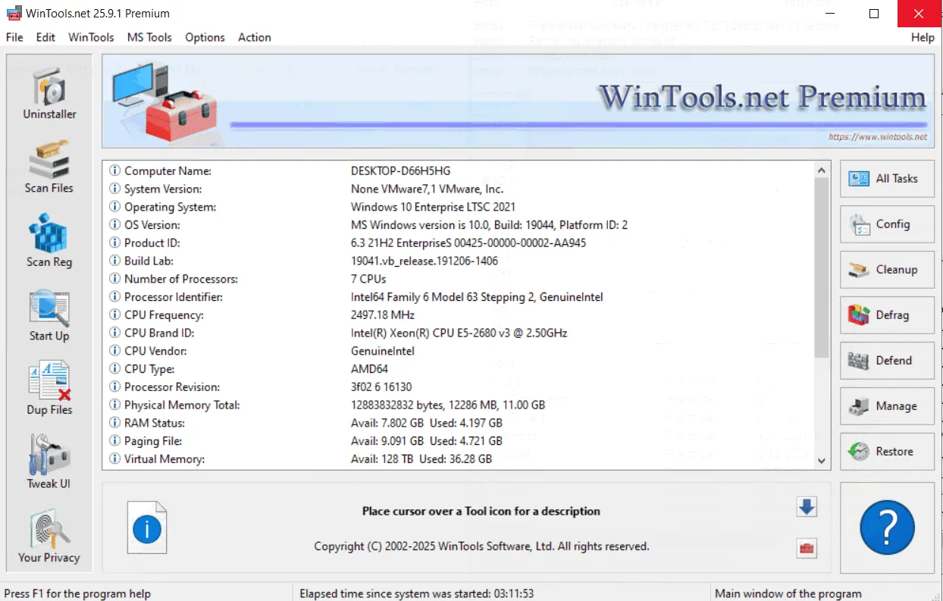The image size is (943, 601).
Task: Click the Defrag button
Action: click(887, 315)
